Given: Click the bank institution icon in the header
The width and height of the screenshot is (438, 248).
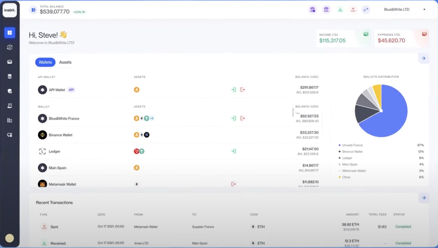Looking at the screenshot, I should [326, 9].
